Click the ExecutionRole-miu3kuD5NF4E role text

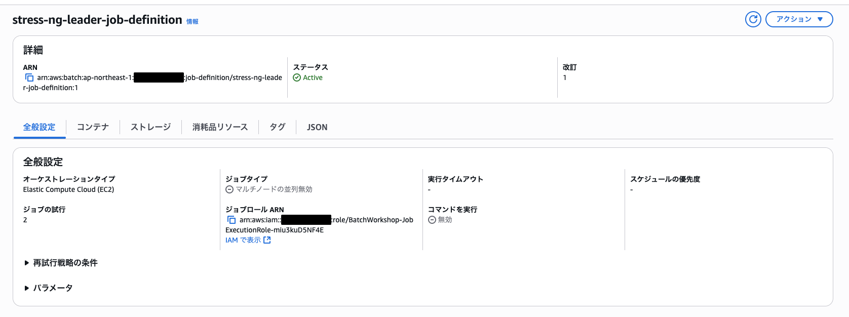(275, 230)
